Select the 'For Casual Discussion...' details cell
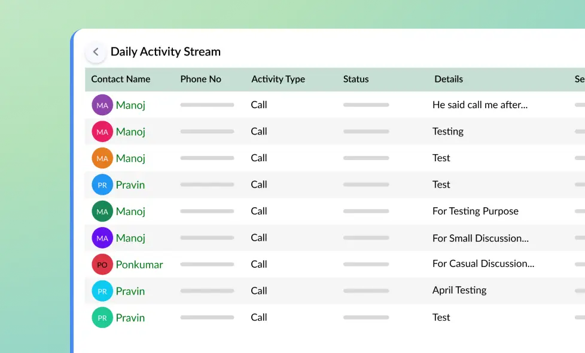585x353 pixels. point(483,263)
